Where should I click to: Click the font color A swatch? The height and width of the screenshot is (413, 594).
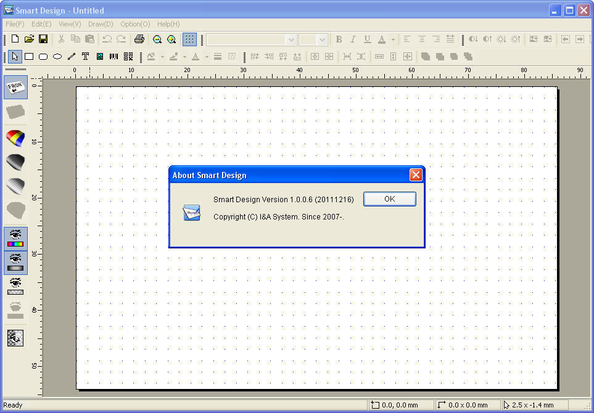[382, 39]
